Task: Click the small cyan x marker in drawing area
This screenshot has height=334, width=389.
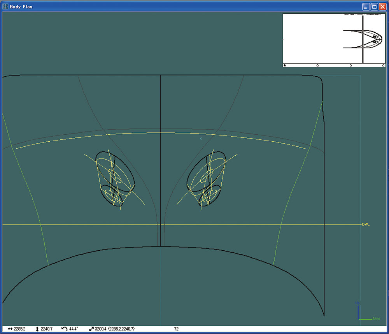Action: click(x=201, y=139)
